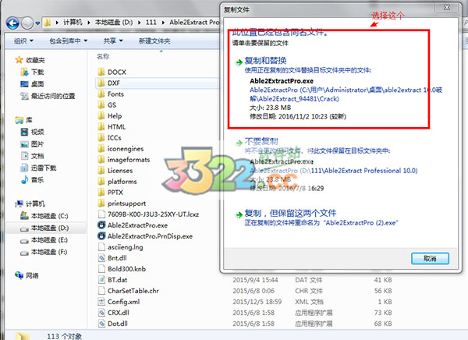Viewport: 468px width, 340px height.
Task: Select the Help folder
Action: click(x=115, y=116)
